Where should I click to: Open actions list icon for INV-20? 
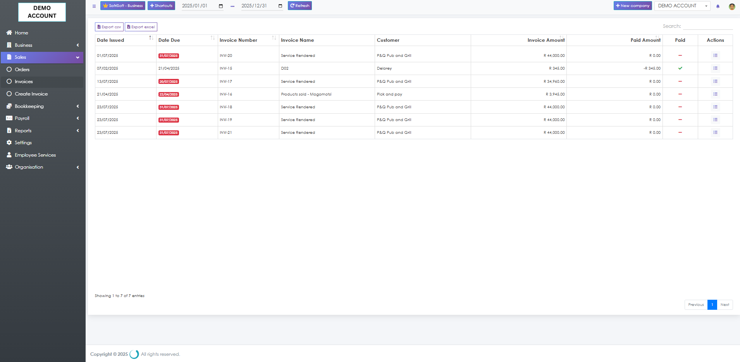coord(715,56)
